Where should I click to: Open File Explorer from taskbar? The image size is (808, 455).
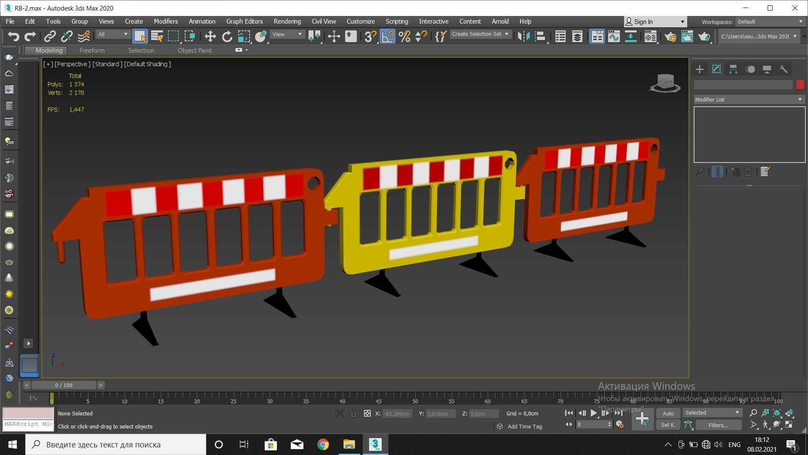point(349,444)
